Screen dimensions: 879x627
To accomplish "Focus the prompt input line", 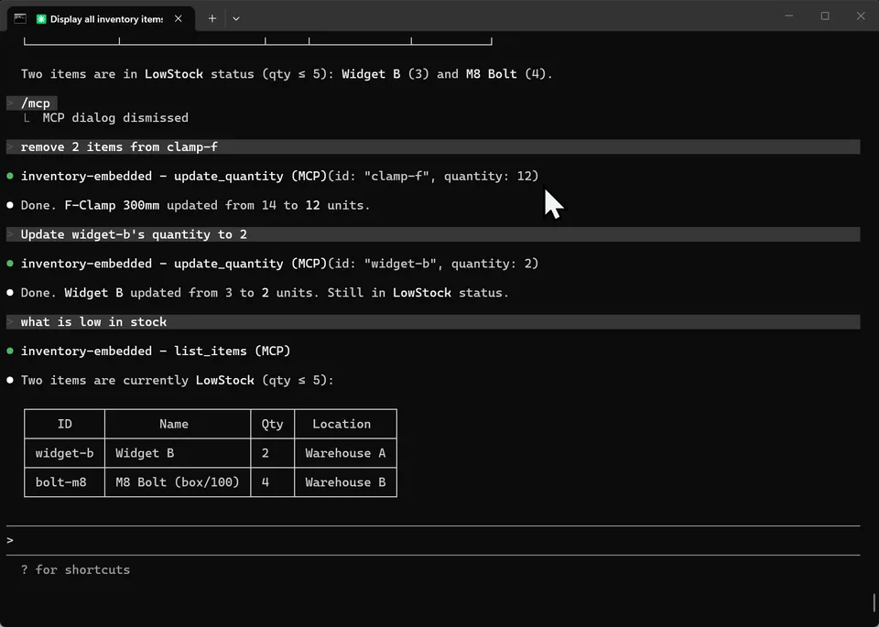I will [433, 540].
